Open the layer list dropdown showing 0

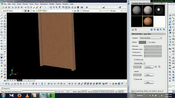[72, 11]
